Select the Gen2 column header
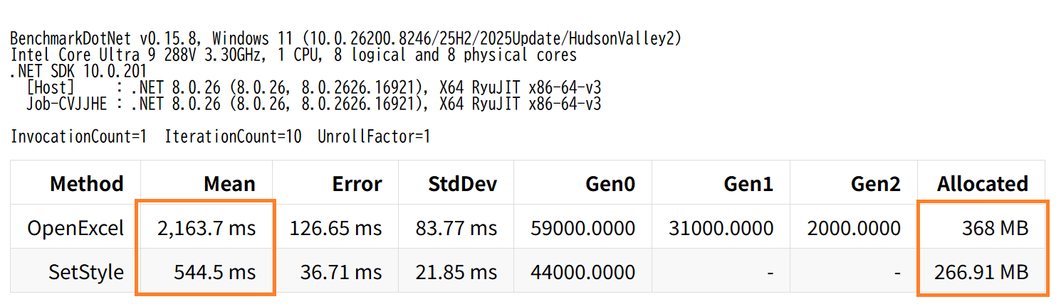Viewport: 1061px width, 304px height. pos(875,184)
